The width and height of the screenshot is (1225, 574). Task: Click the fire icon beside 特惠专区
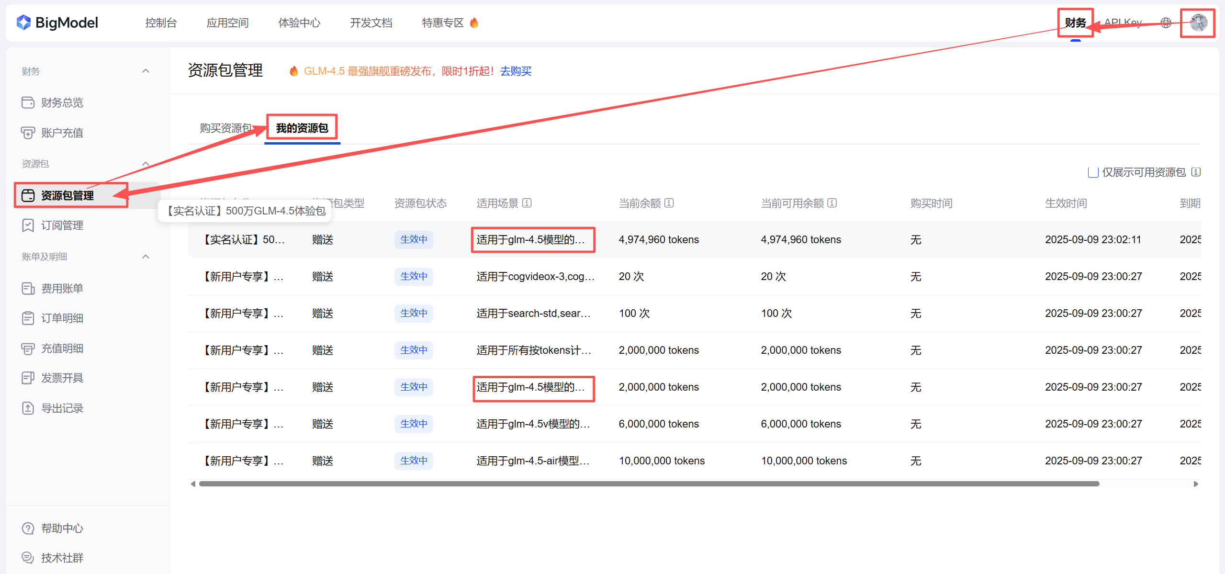pyautogui.click(x=474, y=23)
